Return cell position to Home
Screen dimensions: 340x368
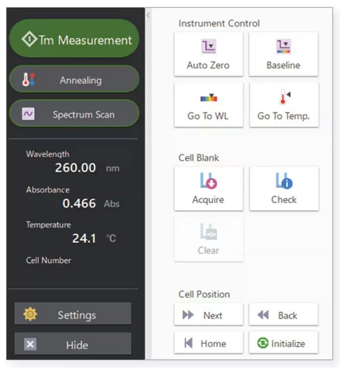click(x=208, y=343)
